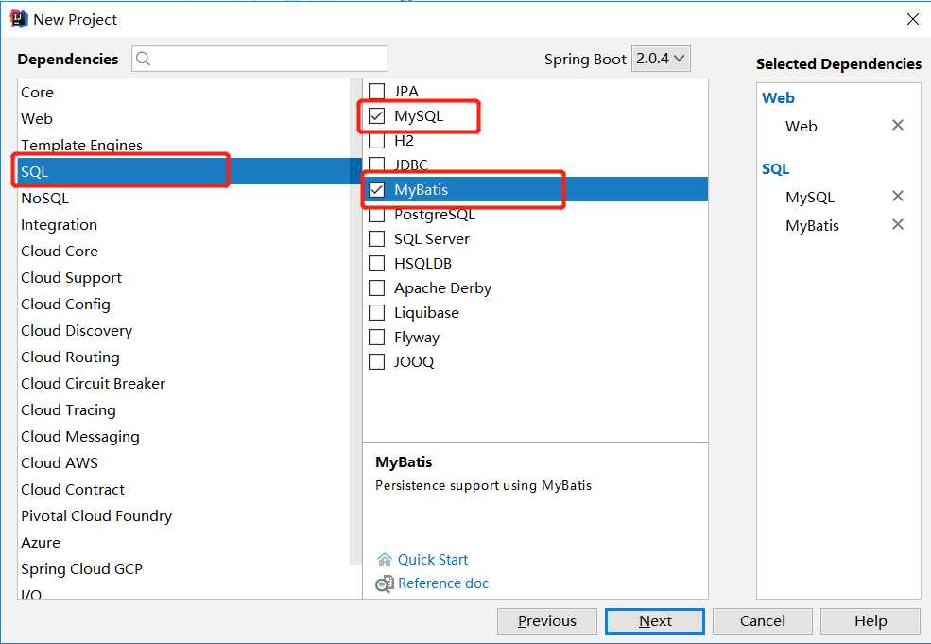Screen dimensions: 931x644
Task: Tick the JDBC checkbox
Action: click(x=376, y=164)
